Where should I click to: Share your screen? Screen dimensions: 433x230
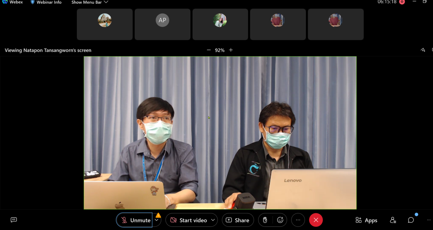coord(238,220)
